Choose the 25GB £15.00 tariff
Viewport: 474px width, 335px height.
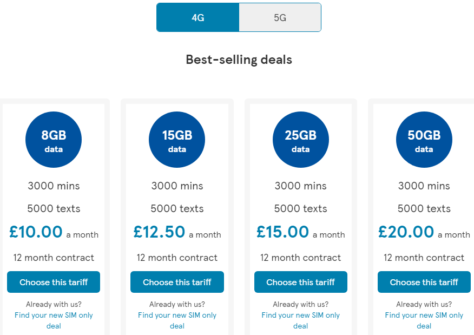pos(300,282)
